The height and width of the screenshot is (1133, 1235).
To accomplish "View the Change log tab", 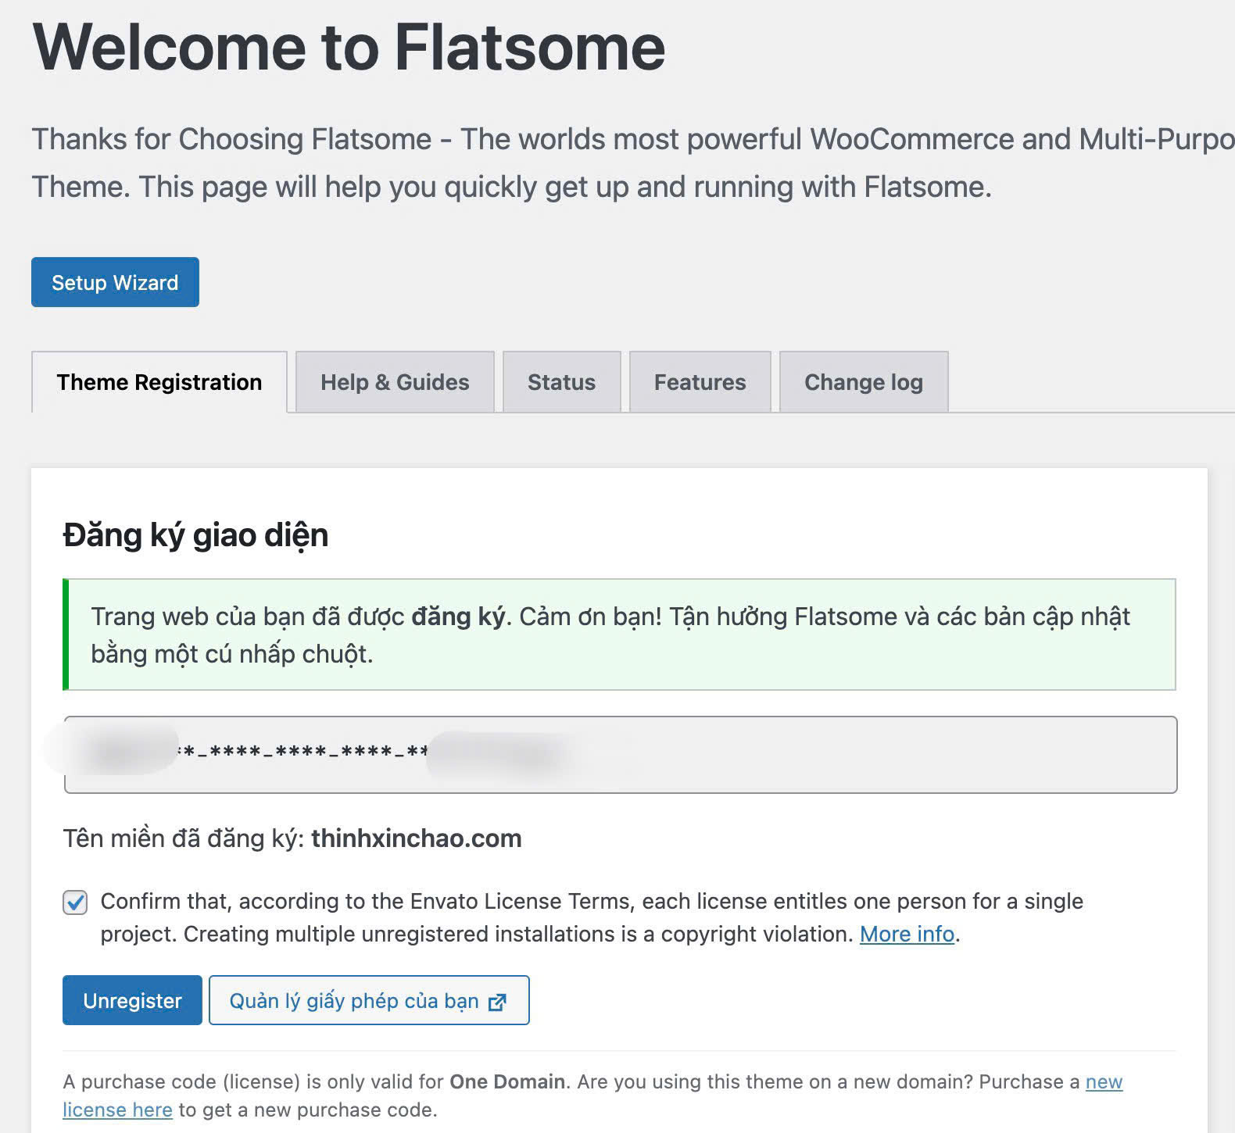I will coord(864,382).
